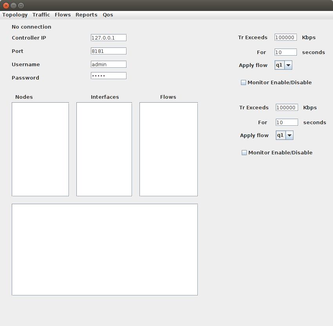Click inside the Flows list box
The width and height of the screenshot is (333, 326).
click(168, 149)
